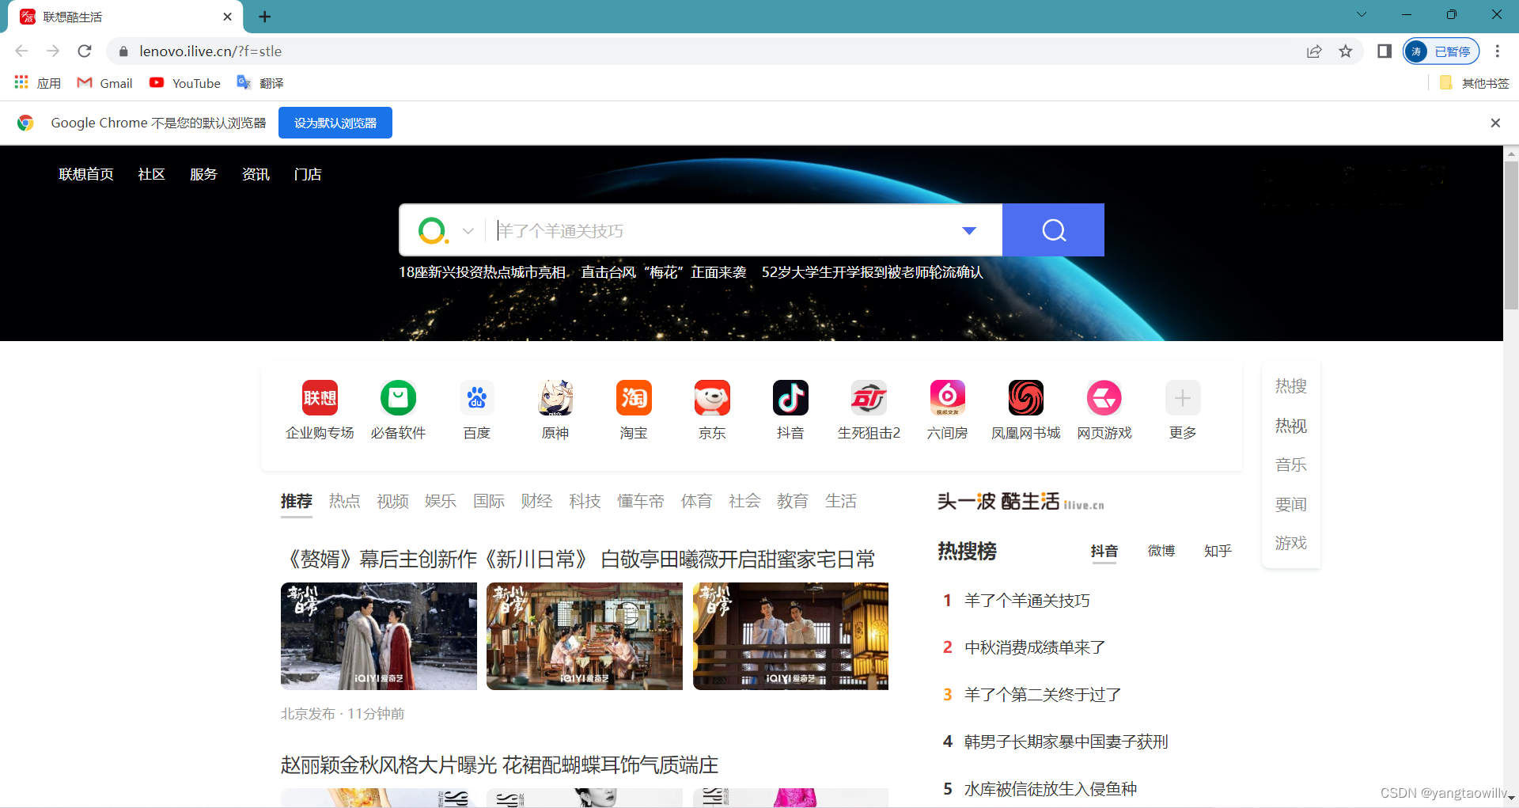Open the 京东 red dog icon

click(x=712, y=397)
